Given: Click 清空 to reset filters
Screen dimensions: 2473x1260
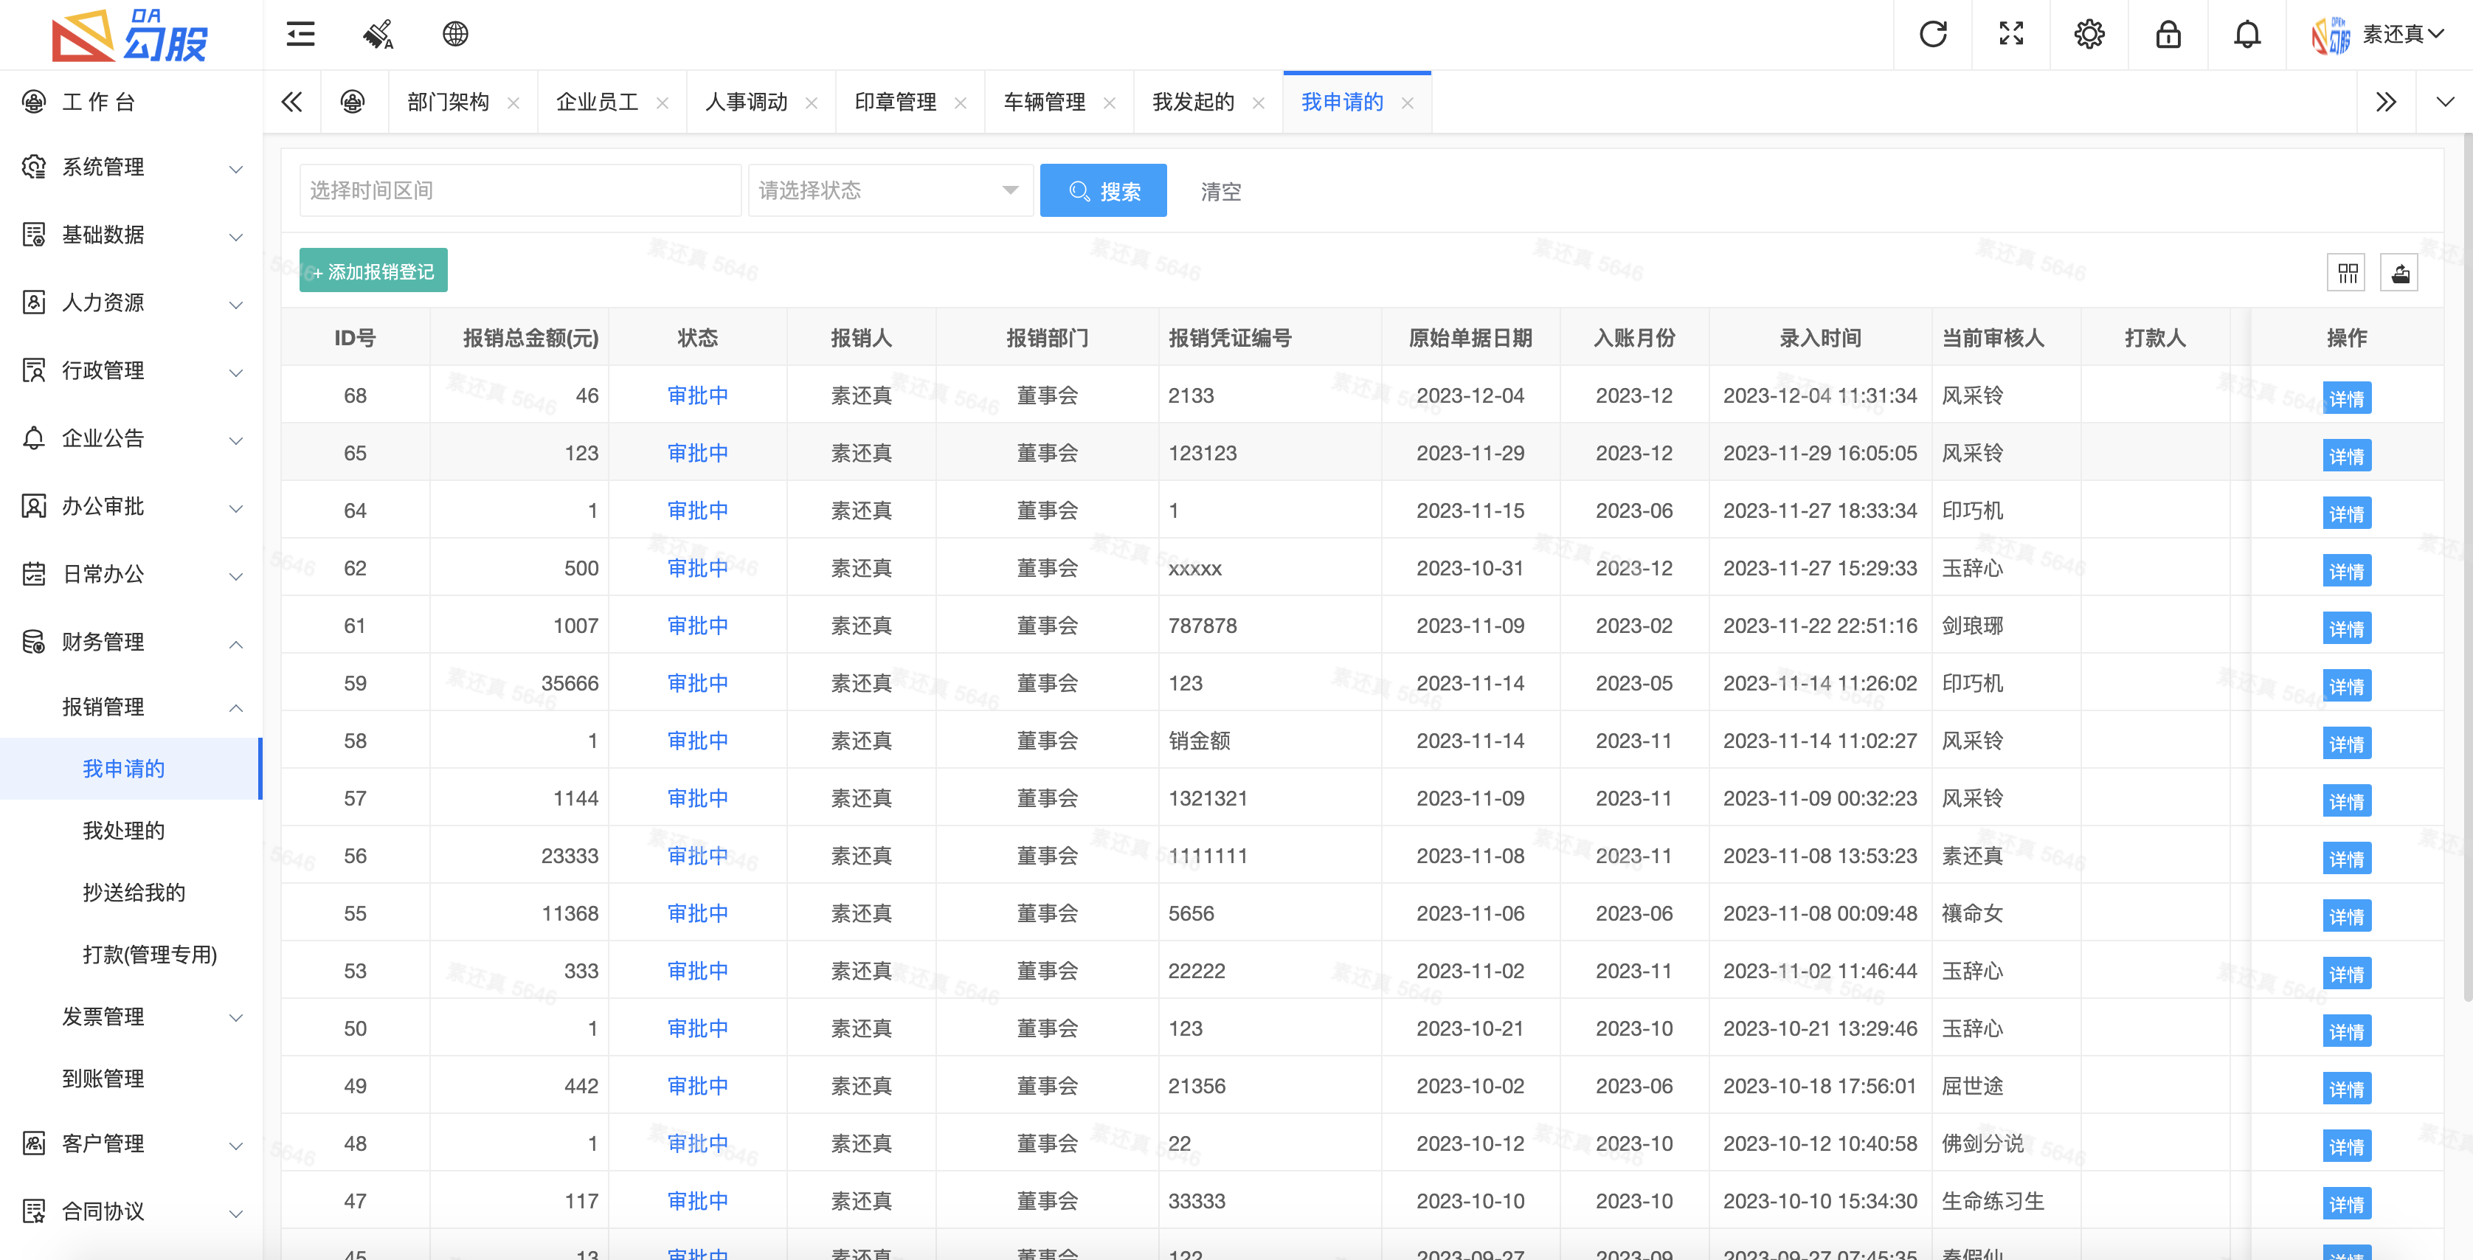Looking at the screenshot, I should pos(1220,192).
